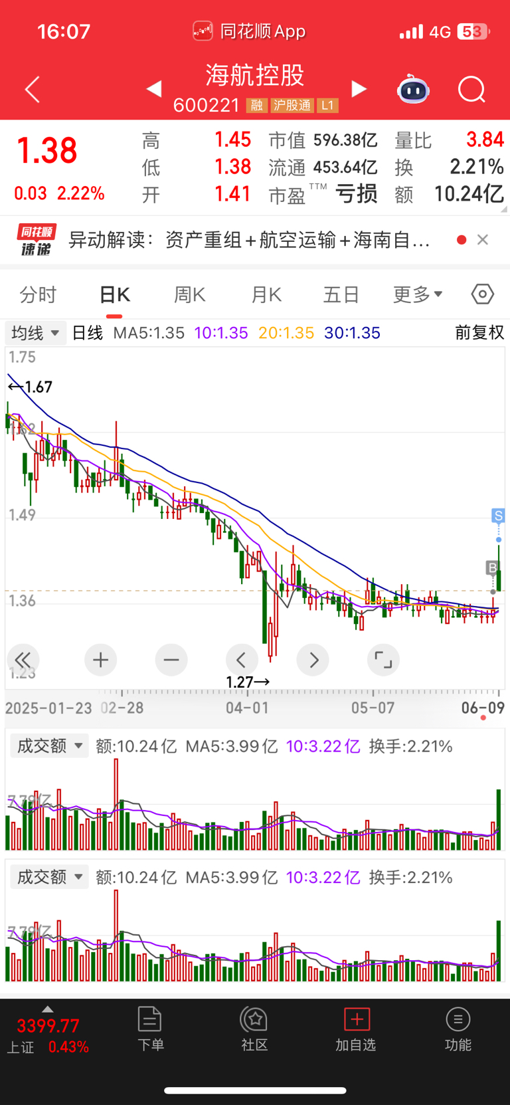The image size is (510, 1105).
Task: Zoom in chart with plus button
Action: click(x=100, y=660)
